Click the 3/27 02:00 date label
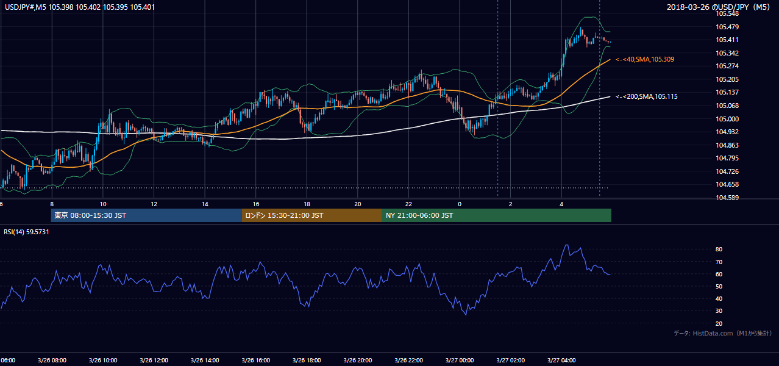This screenshot has height=366, width=779. click(x=510, y=361)
